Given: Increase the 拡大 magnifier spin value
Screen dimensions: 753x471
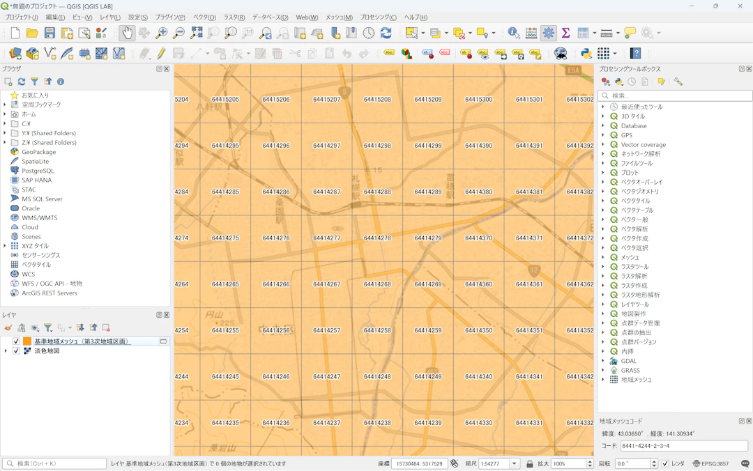Looking at the screenshot, I should pyautogui.click(x=590, y=461).
